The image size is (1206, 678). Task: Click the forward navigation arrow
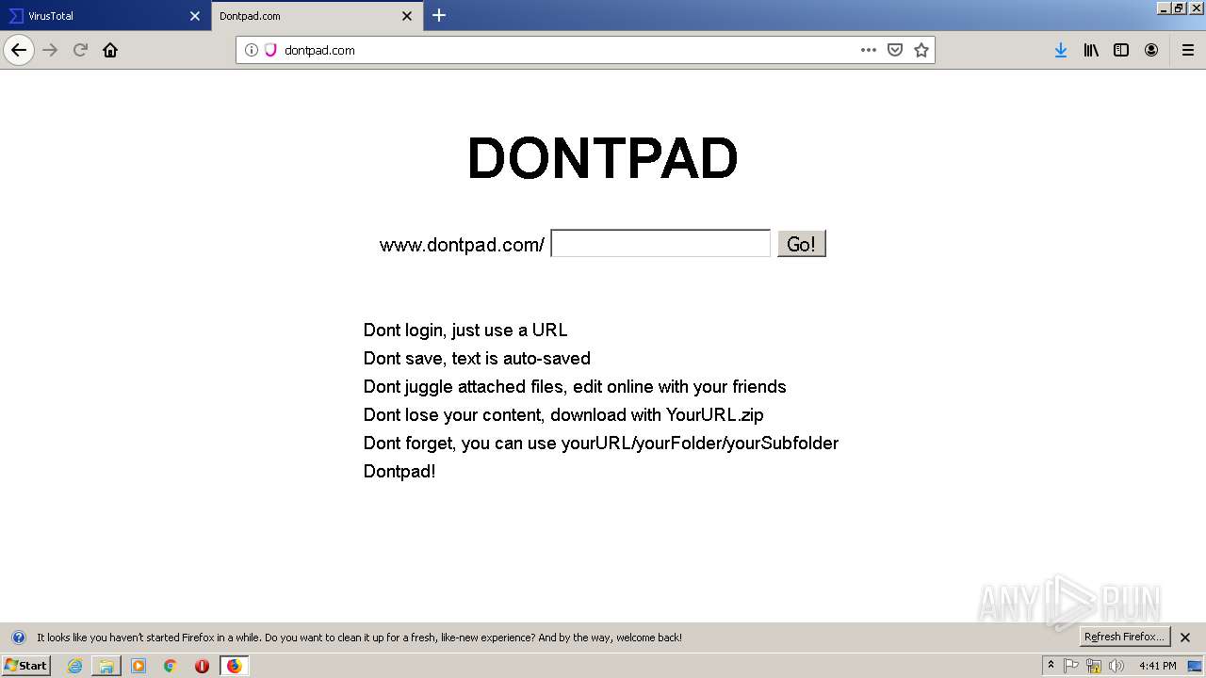pyautogui.click(x=50, y=50)
